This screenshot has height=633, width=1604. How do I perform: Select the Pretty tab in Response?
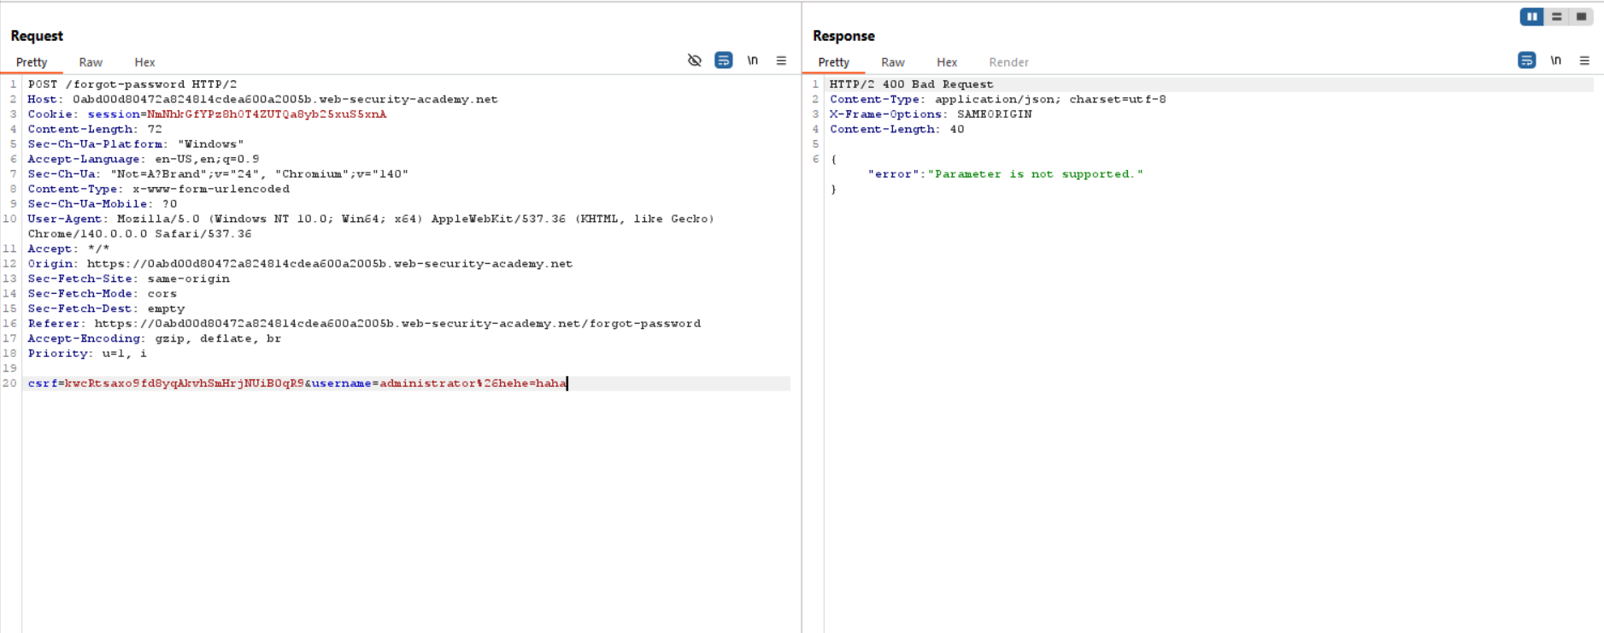point(833,62)
